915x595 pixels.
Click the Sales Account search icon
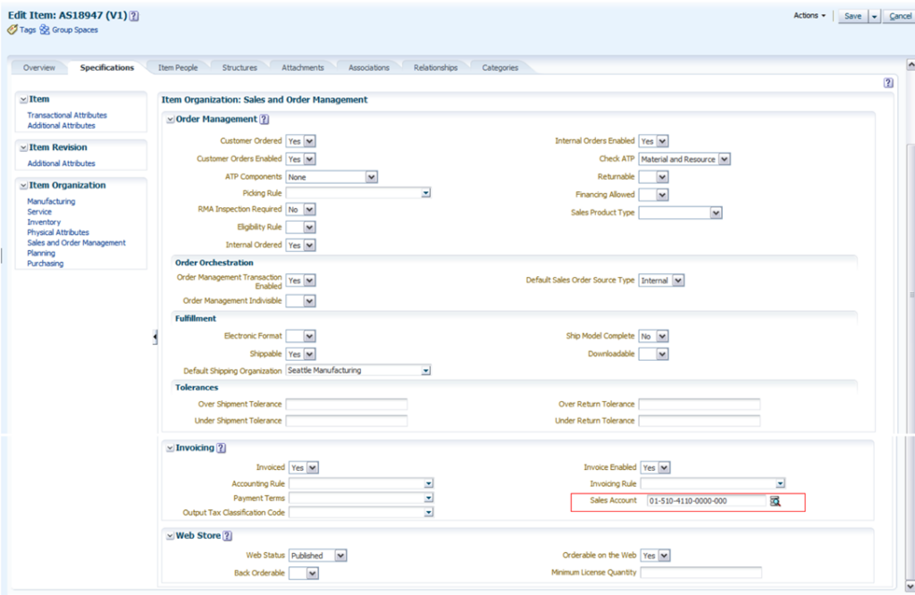tap(775, 501)
